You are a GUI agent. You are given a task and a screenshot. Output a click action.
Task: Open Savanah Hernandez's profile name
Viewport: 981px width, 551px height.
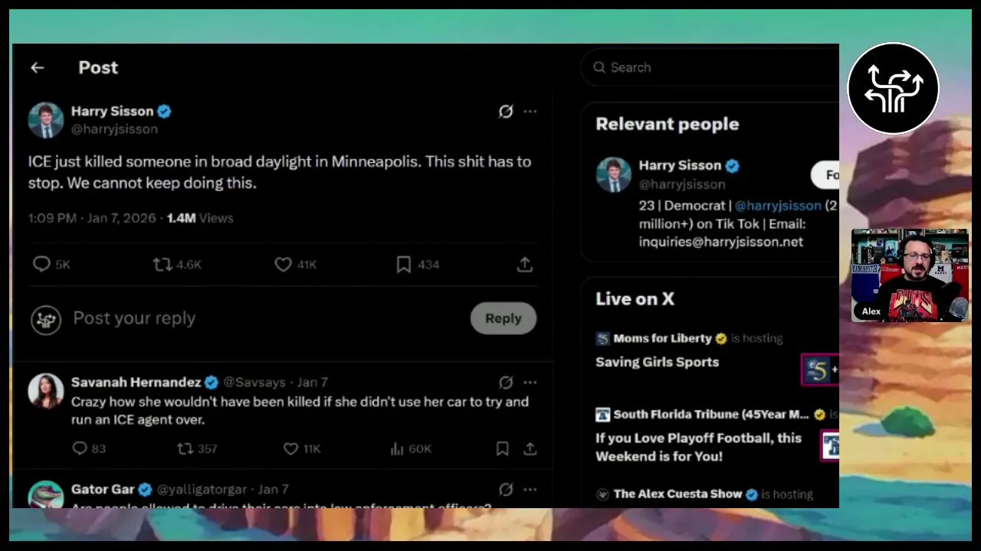coord(136,382)
